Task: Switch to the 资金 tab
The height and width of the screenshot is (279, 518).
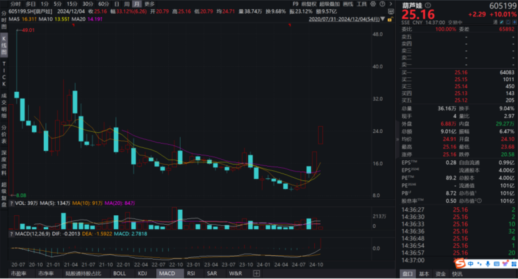Action: point(441,274)
